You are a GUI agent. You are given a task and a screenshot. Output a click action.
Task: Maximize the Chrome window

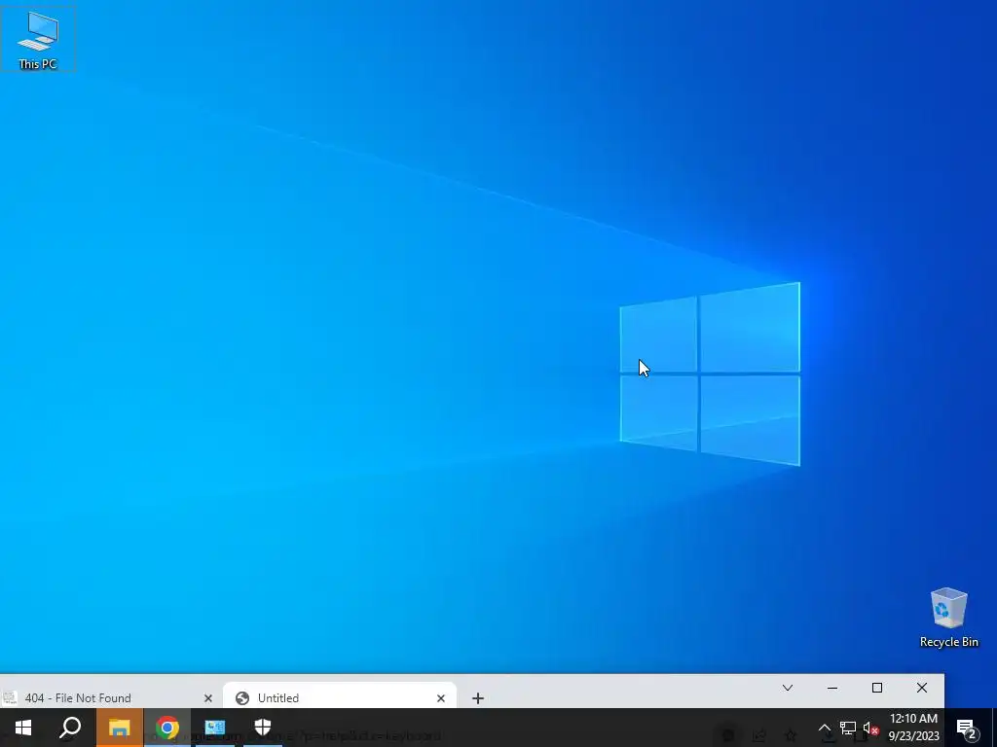coord(877,688)
